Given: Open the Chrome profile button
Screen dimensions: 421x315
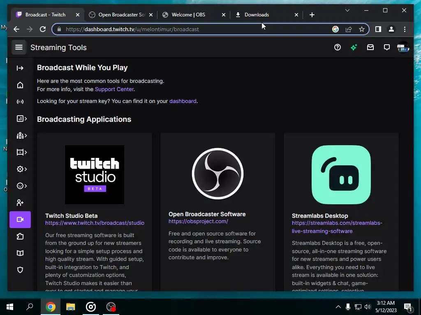Looking at the screenshot, I should pos(391,29).
